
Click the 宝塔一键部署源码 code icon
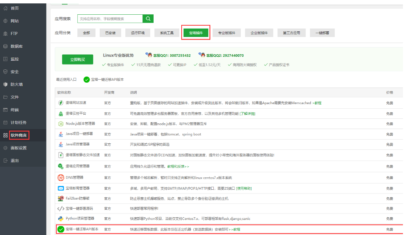click(x=60, y=208)
